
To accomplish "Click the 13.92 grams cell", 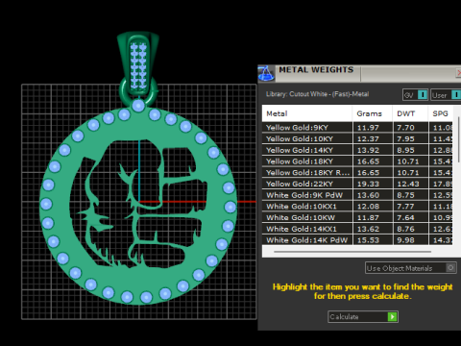I will 373,150.
